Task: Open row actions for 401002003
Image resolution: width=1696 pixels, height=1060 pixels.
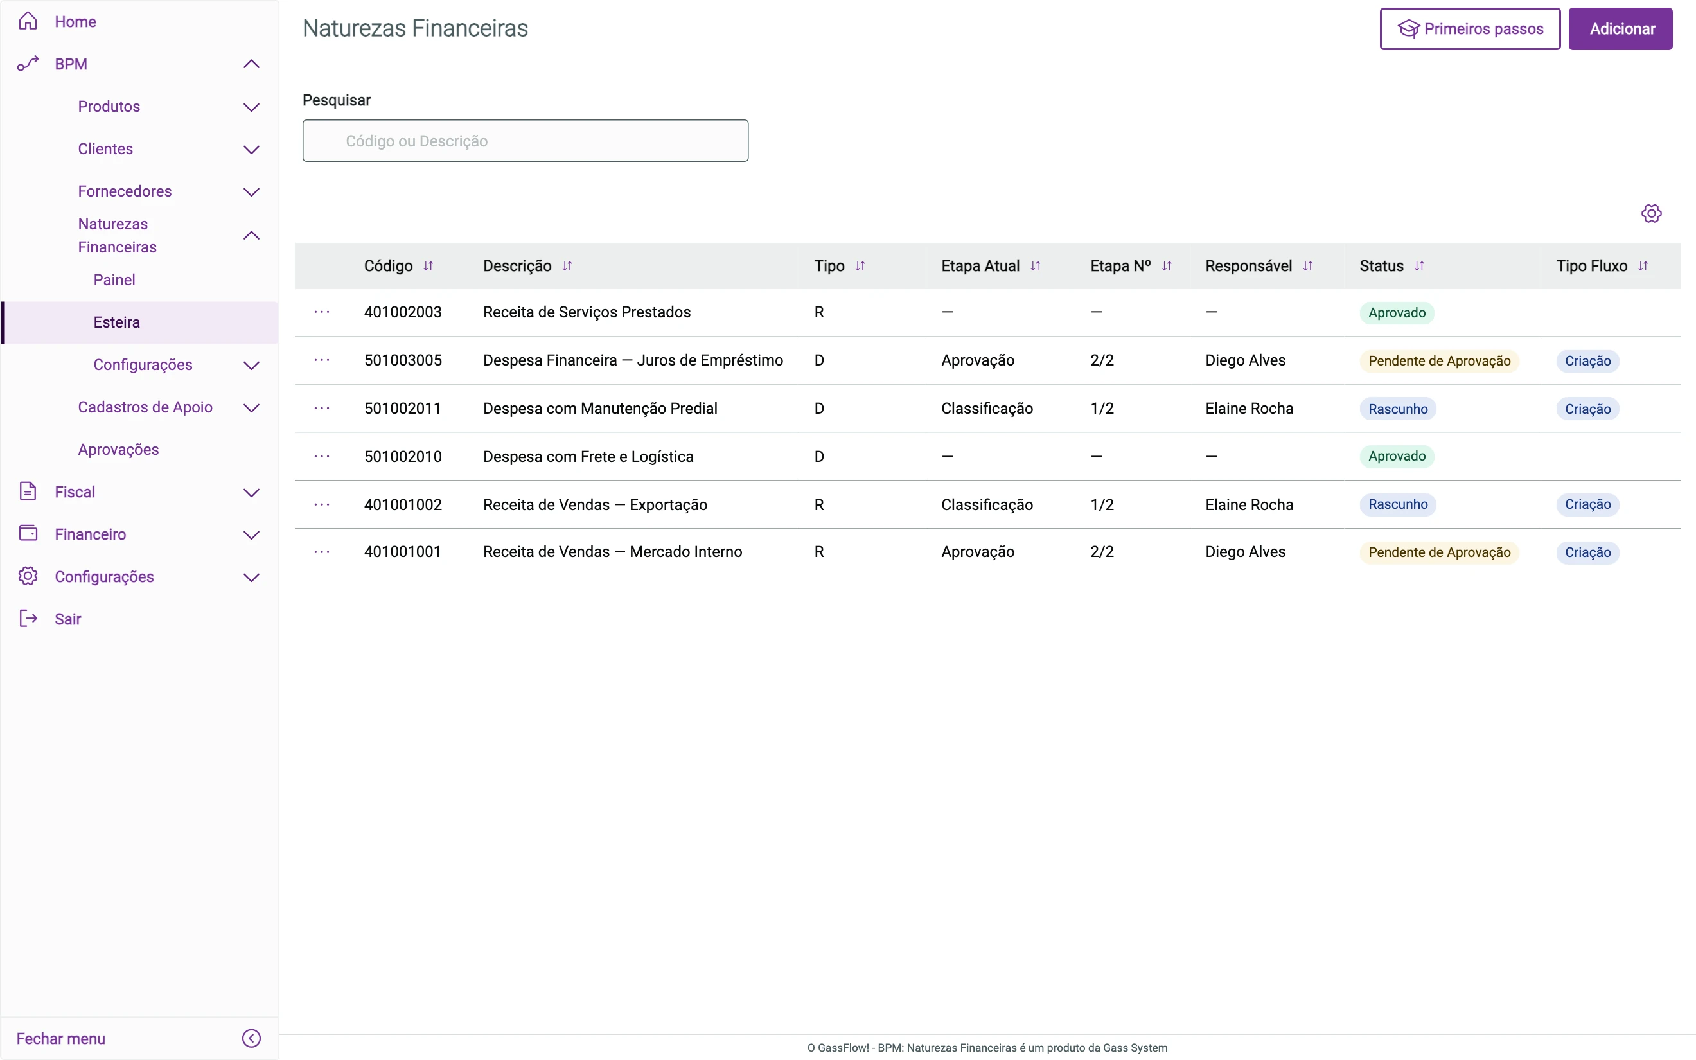Action: pos(322,312)
